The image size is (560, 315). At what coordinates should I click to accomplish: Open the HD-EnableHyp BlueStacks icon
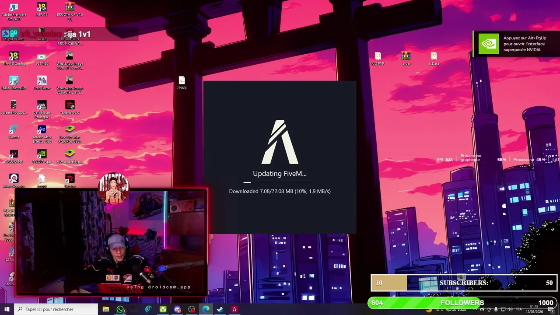pos(70,157)
